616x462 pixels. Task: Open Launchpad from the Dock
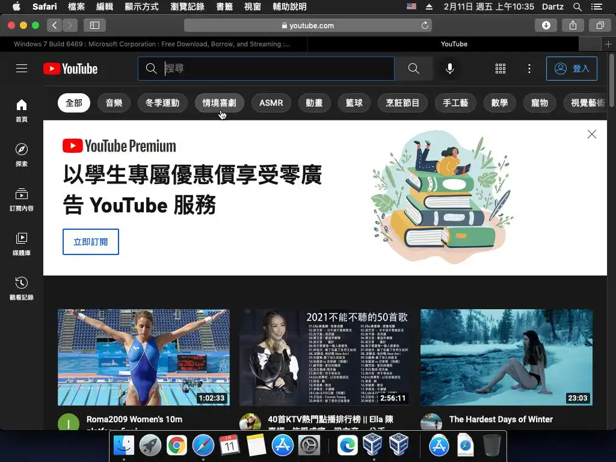click(150, 446)
